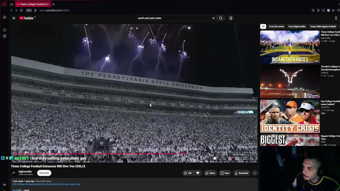Toggle subtitles with the captions button

point(223,158)
